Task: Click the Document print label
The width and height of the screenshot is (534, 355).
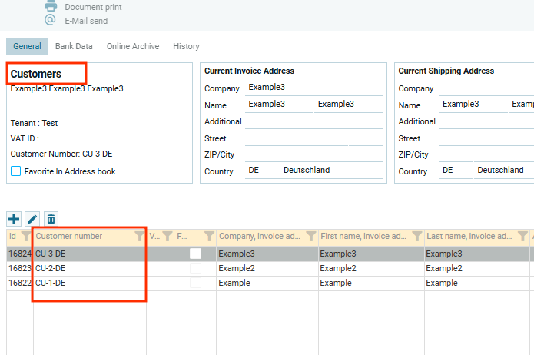Action: tap(93, 7)
